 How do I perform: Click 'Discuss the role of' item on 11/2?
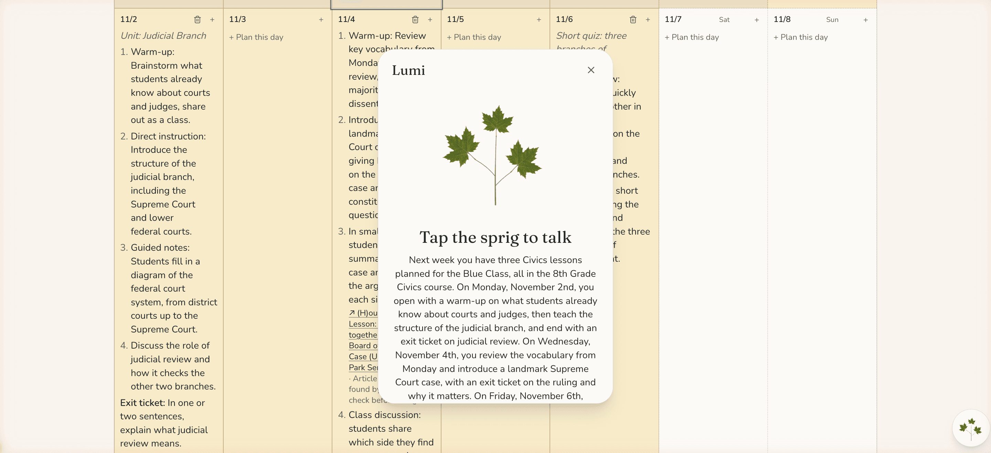170,346
